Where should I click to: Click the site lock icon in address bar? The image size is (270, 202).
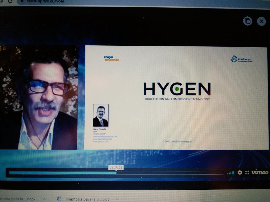click(22, 1)
